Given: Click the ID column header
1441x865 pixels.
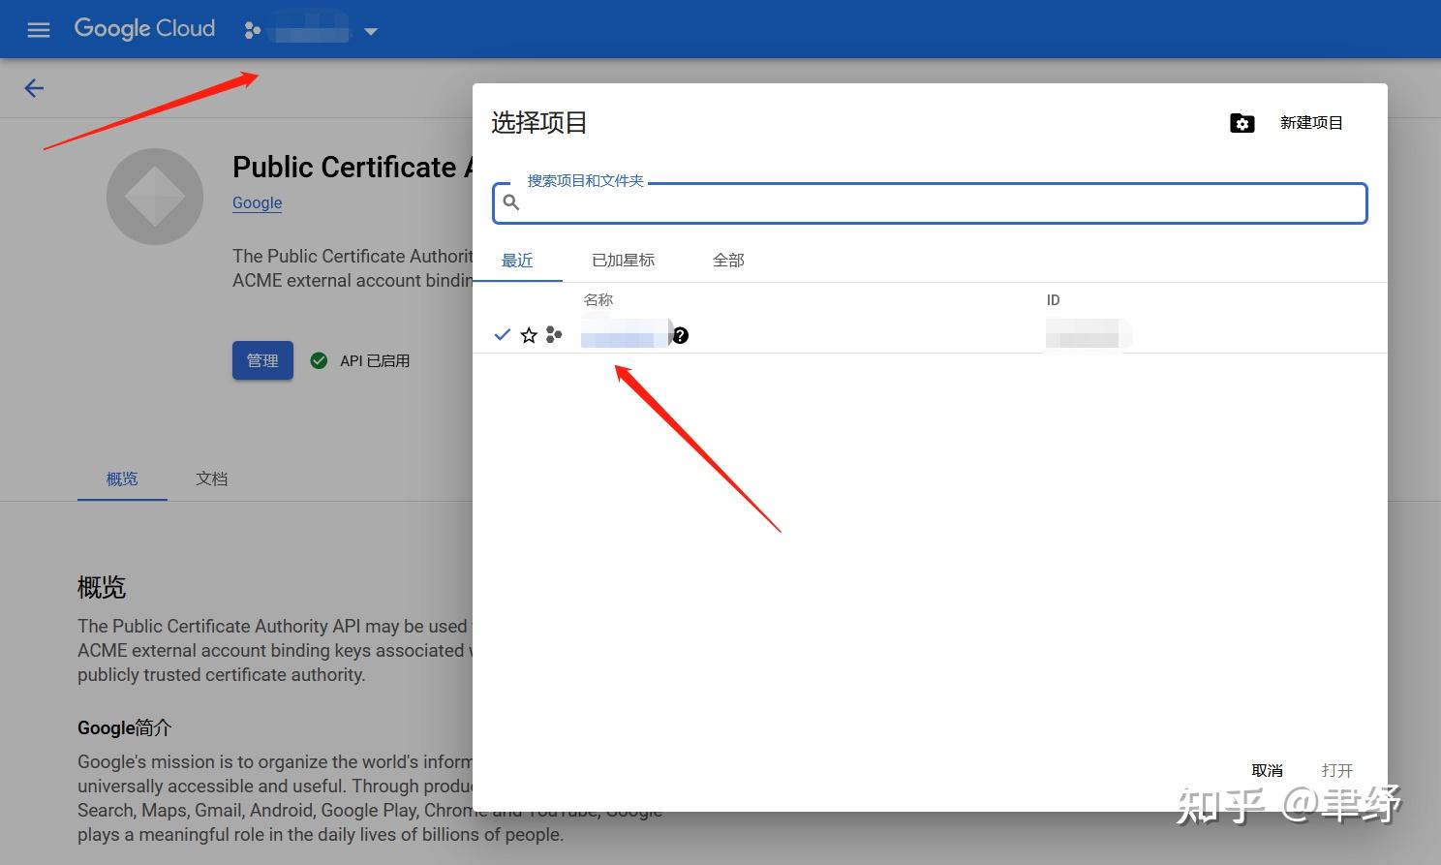Looking at the screenshot, I should point(1053,300).
